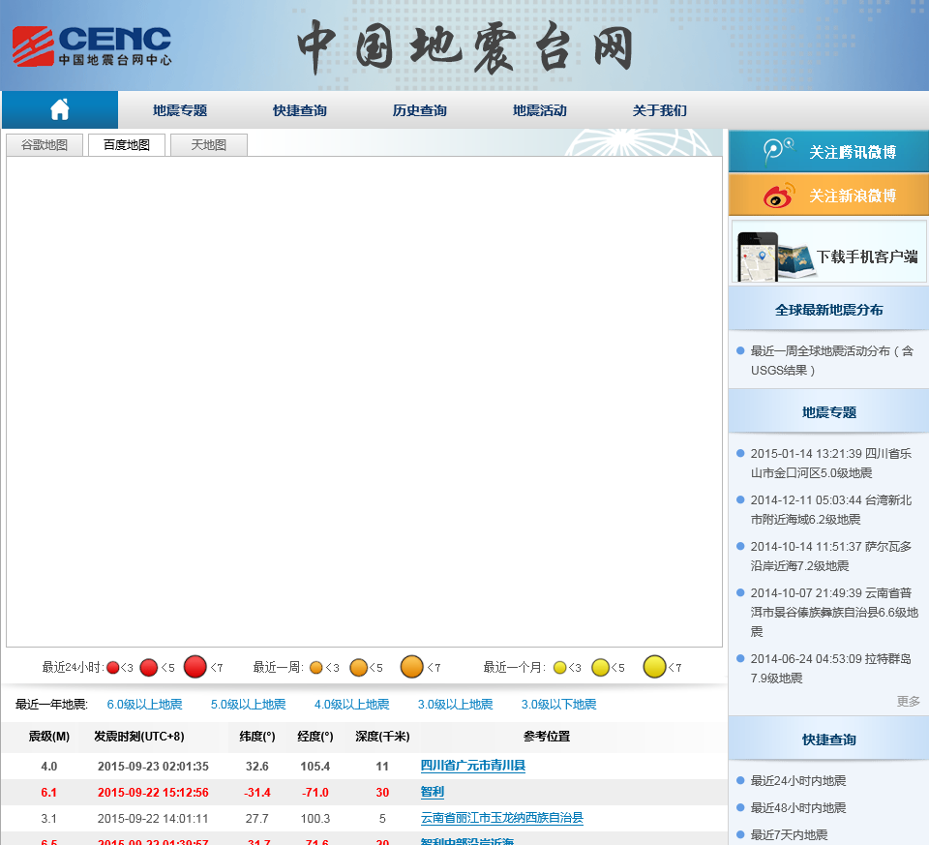Switch to the 天地图 tab
Viewport: 929px width, 845px height.
pos(209,144)
